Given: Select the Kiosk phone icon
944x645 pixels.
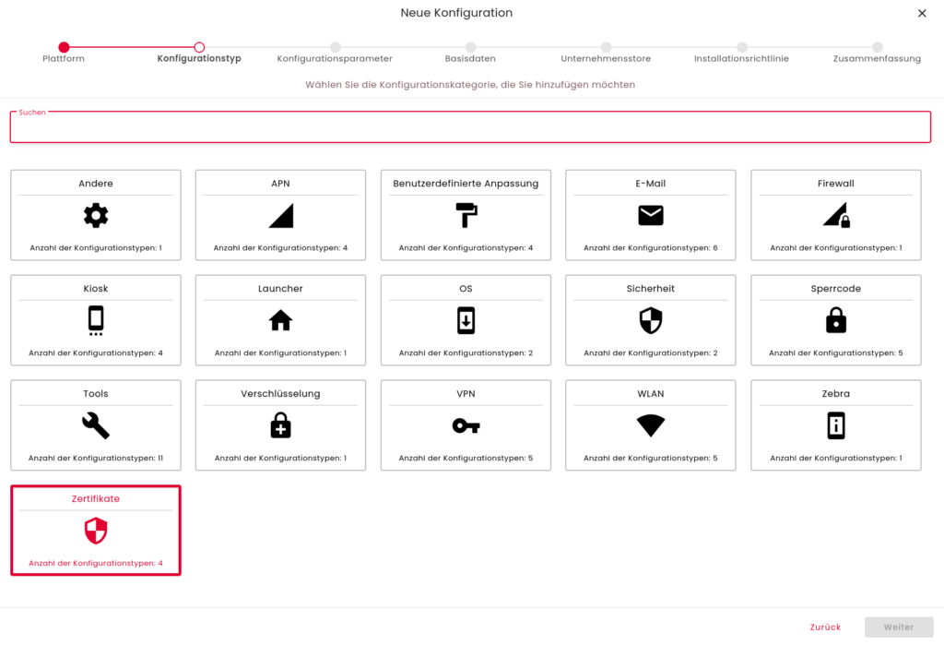Looking at the screenshot, I should click(95, 320).
